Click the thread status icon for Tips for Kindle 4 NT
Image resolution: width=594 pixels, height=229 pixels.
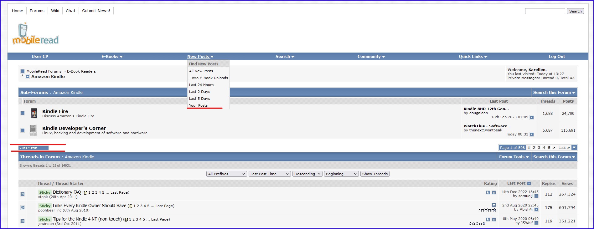click(23, 221)
